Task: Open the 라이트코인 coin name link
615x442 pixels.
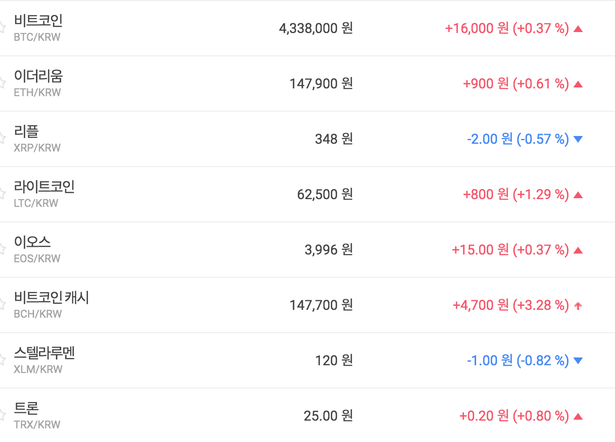Action: tap(44, 187)
